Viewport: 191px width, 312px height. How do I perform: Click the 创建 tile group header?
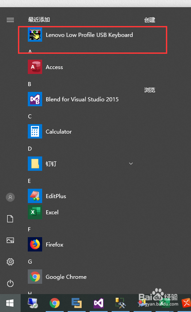tap(150, 20)
